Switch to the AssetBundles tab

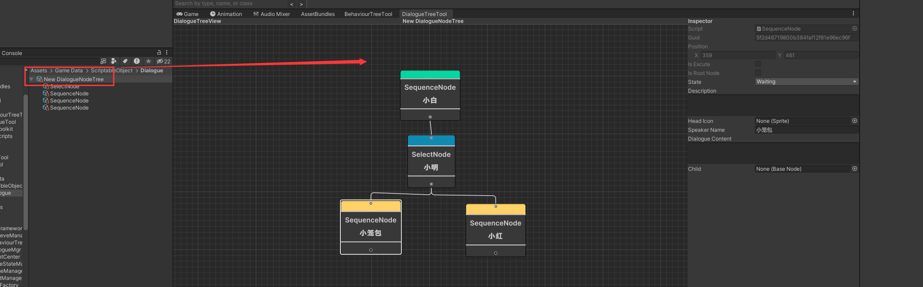318,14
